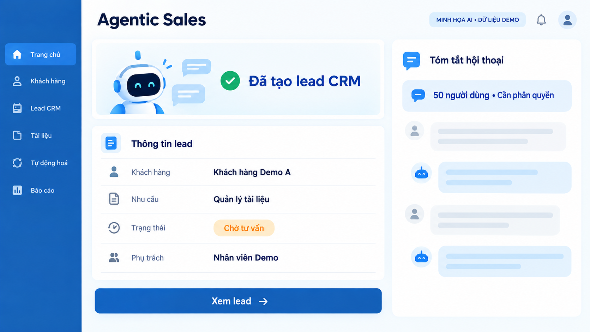Select the 50 người dùng • Cần phân quyền summary
The height and width of the screenshot is (332, 590).
pos(487,96)
